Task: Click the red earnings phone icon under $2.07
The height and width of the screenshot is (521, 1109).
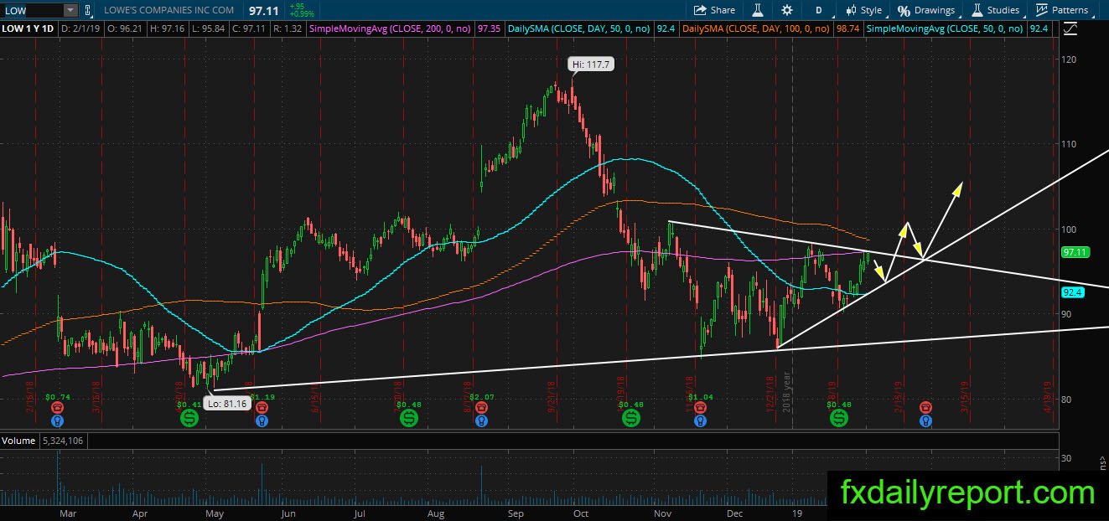Action: [481, 406]
